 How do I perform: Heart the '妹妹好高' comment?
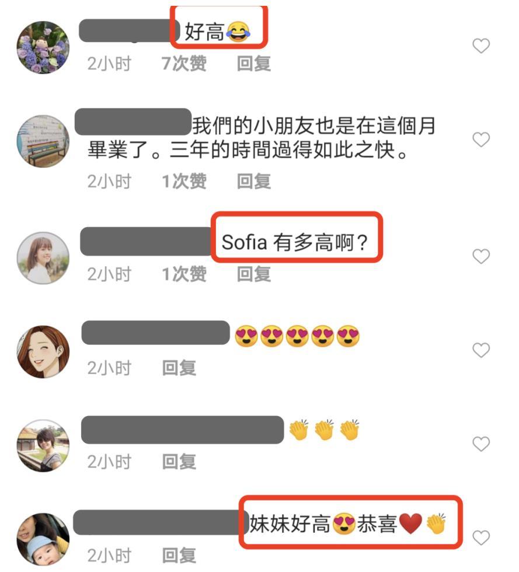(x=481, y=538)
